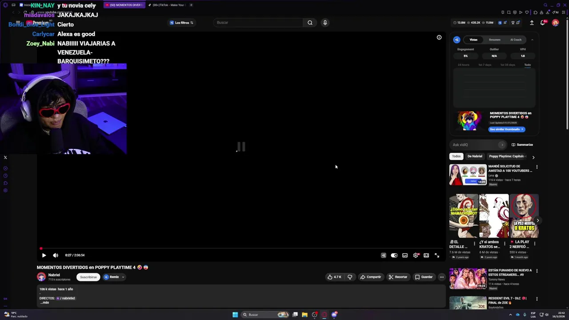
Task: Go to YouTube Premium home logo
Action: click(37, 23)
